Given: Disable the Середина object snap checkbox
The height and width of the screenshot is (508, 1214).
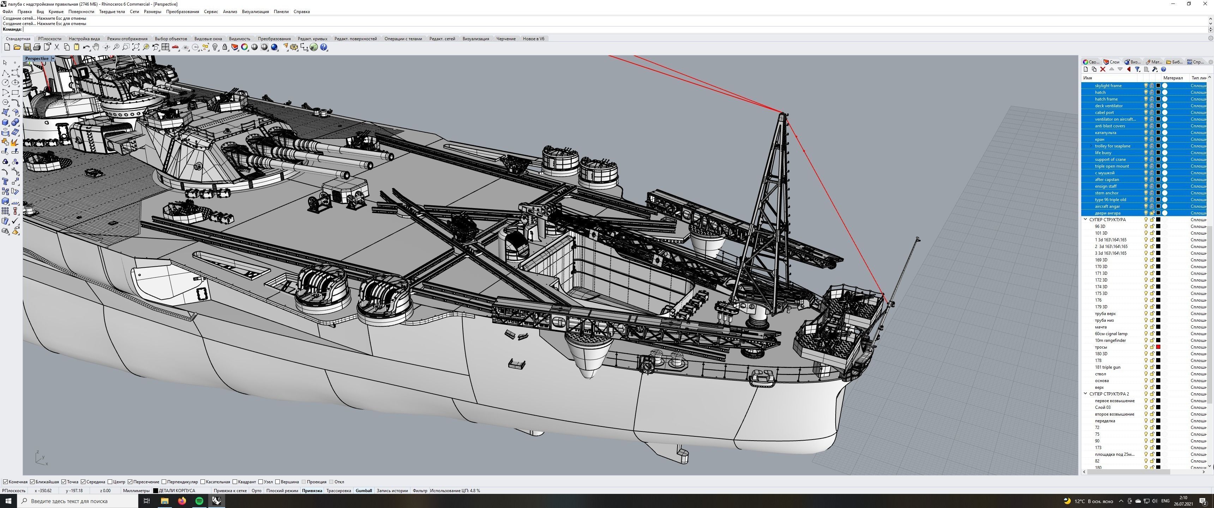Looking at the screenshot, I should 83,482.
